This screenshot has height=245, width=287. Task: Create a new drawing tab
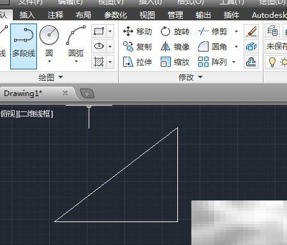tap(87, 94)
